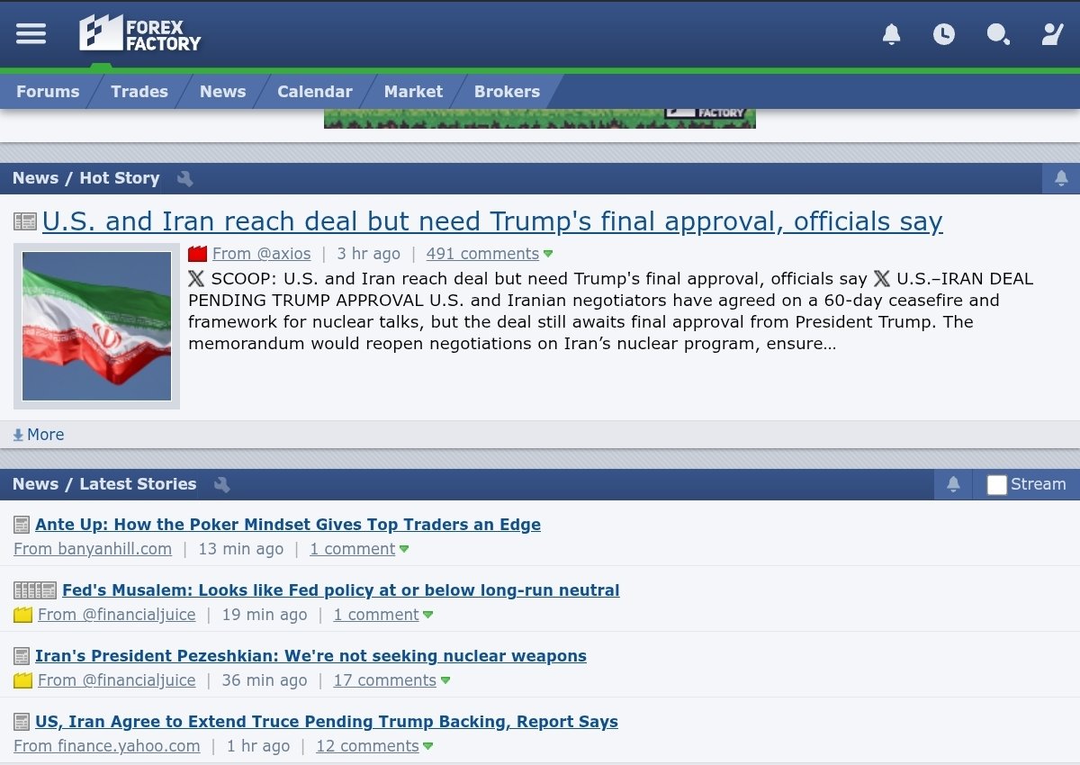
Task: Open 1 comment link on Musalem story
Action: 376,615
